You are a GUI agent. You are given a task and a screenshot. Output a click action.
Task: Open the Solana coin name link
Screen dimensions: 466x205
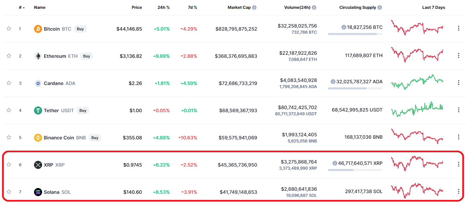coord(52,192)
